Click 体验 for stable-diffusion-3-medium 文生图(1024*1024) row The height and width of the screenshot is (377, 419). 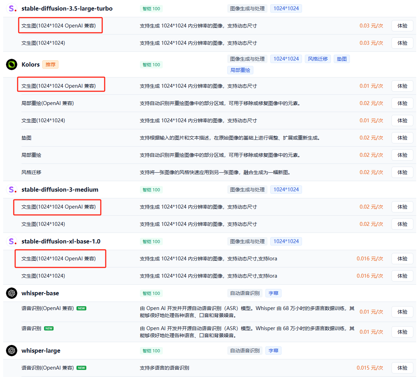pos(402,224)
